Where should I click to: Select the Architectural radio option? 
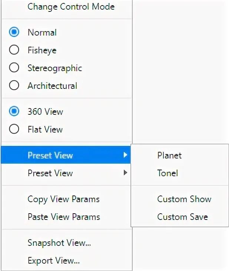pyautogui.click(x=14, y=86)
